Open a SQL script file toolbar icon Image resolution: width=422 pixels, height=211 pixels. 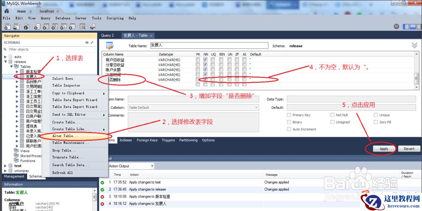click(16, 26)
